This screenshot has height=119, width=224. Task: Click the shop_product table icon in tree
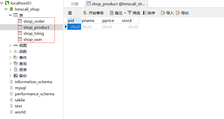click(20, 27)
